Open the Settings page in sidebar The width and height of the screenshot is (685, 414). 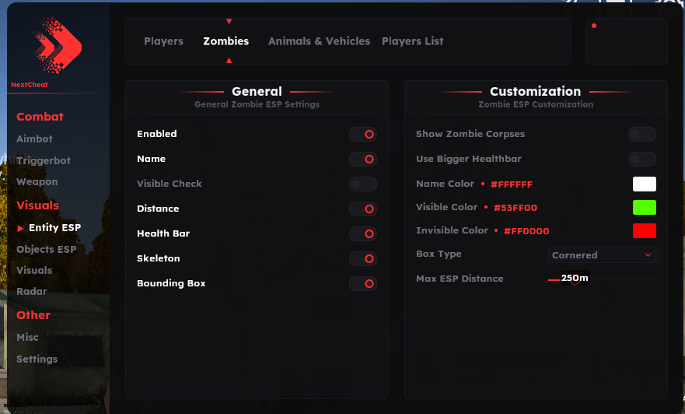pos(37,359)
